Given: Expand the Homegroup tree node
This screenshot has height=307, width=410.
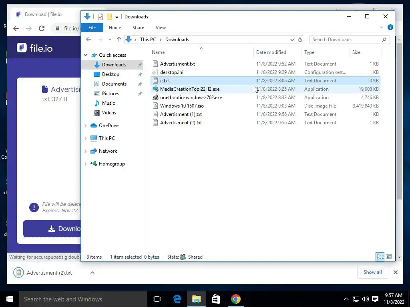Looking at the screenshot, I should click(x=86, y=164).
